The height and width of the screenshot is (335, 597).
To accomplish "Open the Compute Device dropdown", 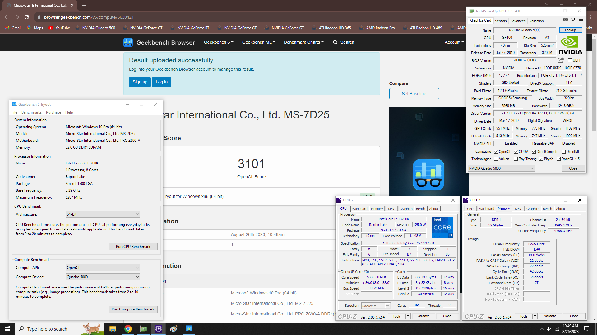I will click(103, 277).
